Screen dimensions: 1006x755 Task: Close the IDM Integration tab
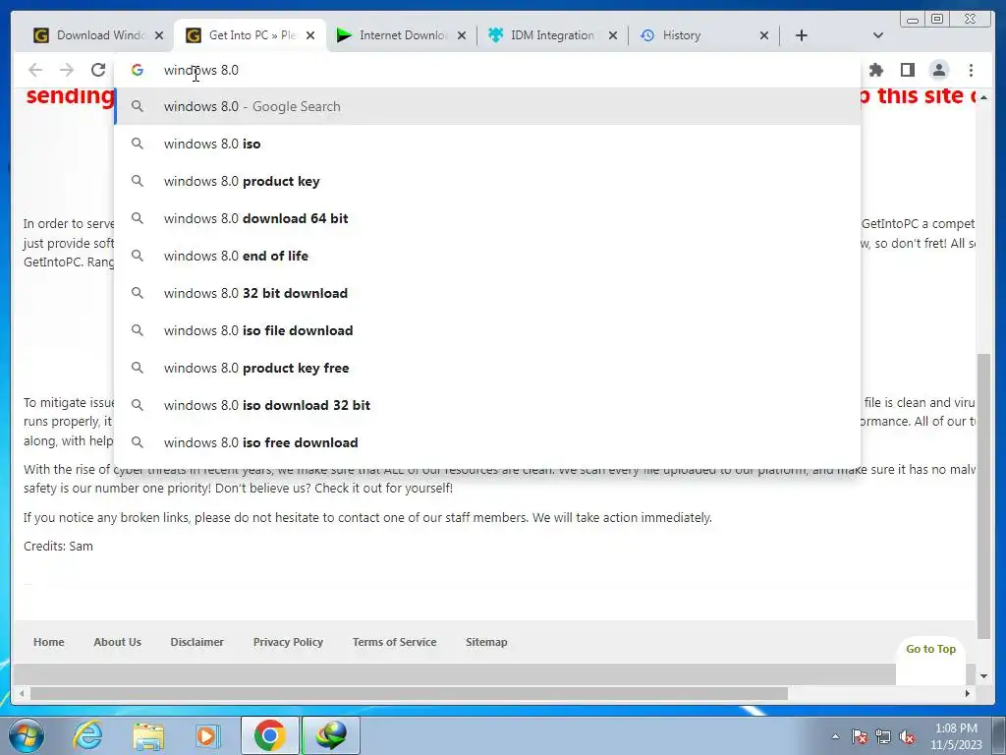click(613, 35)
